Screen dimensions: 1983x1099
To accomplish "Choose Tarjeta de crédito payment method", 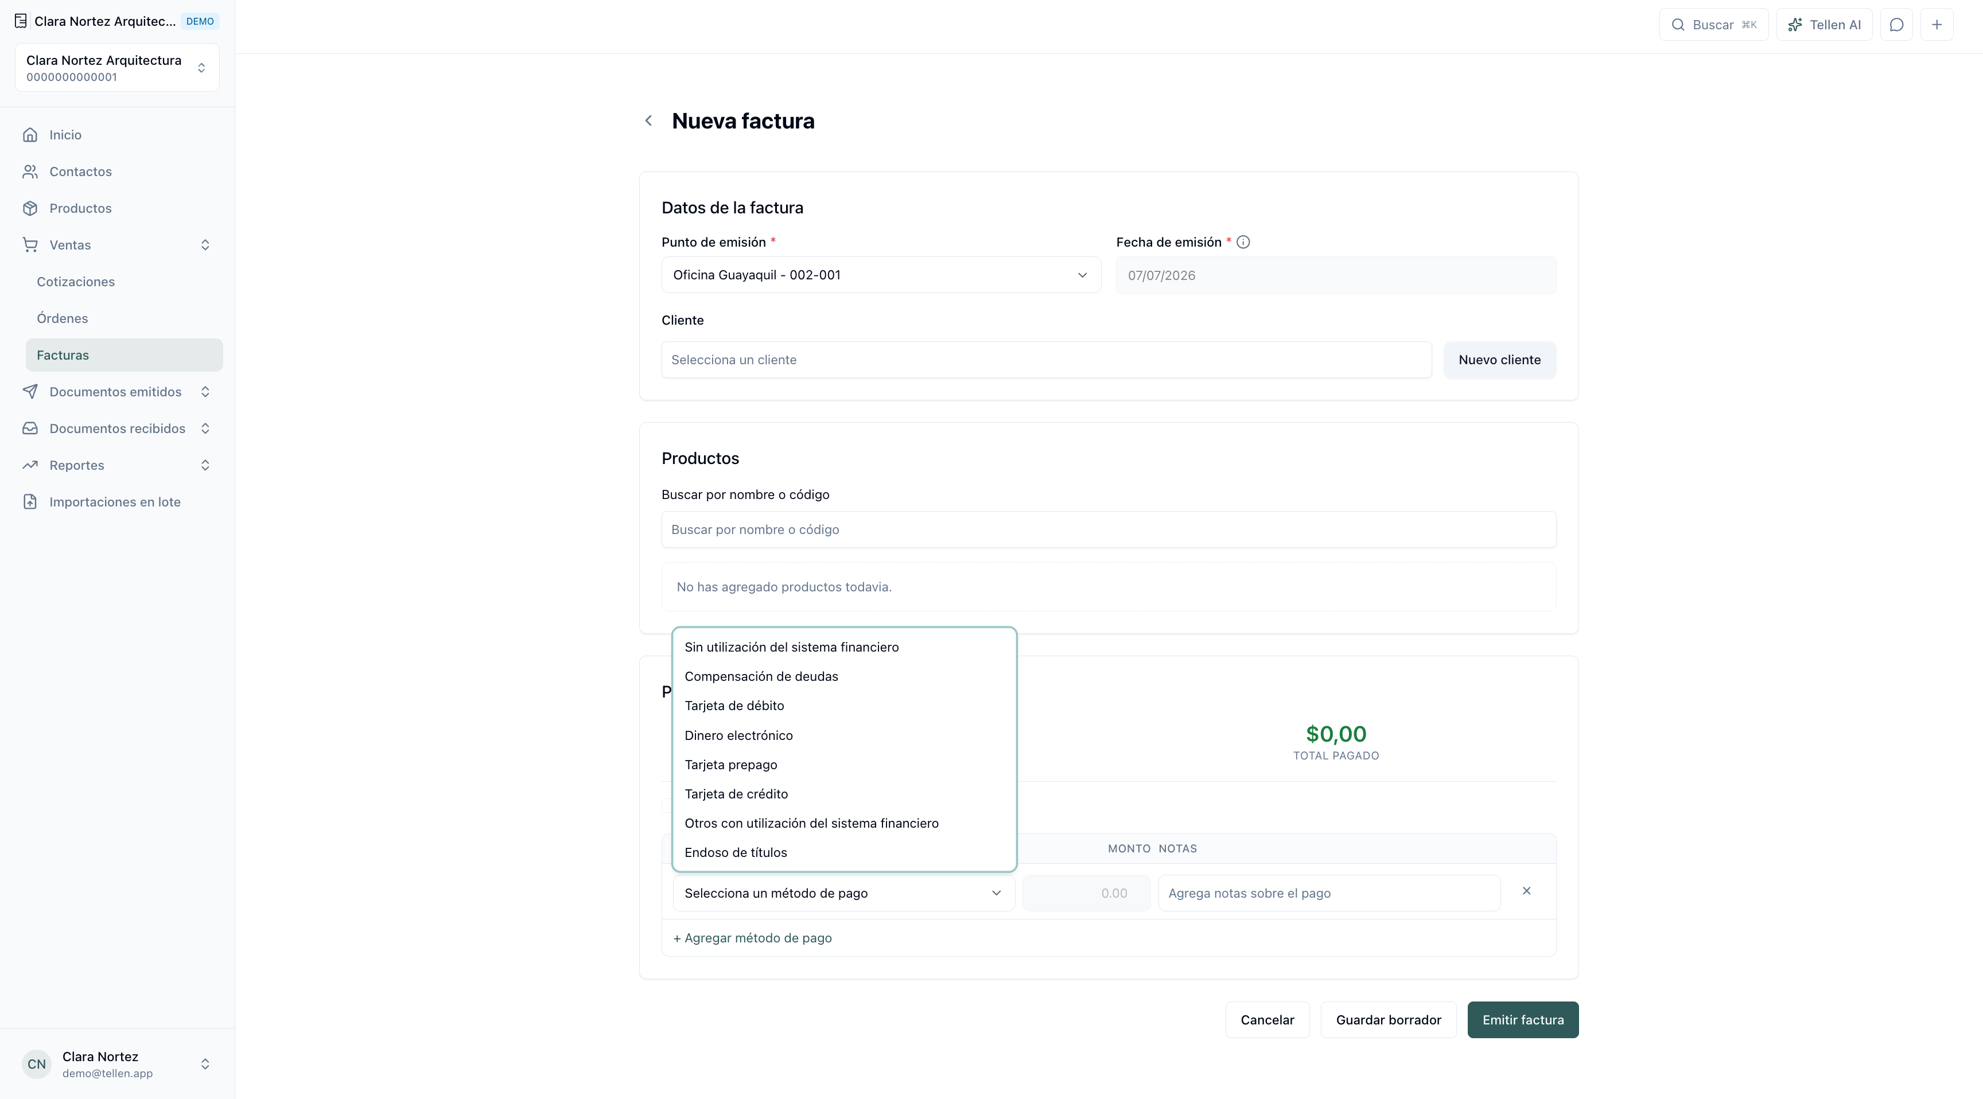I will click(845, 794).
